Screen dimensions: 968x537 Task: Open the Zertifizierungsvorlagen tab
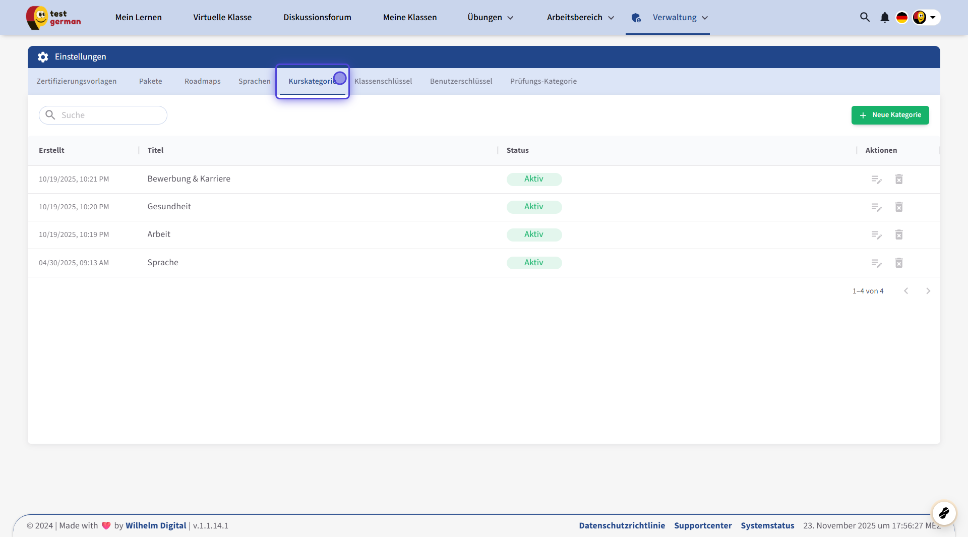point(77,81)
